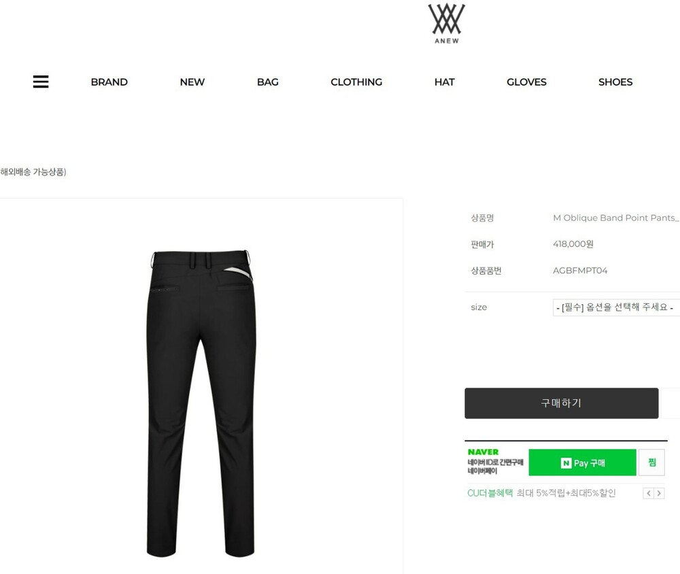Open the CU더블혜택 promotion link
The height and width of the screenshot is (574, 680).
(x=490, y=493)
